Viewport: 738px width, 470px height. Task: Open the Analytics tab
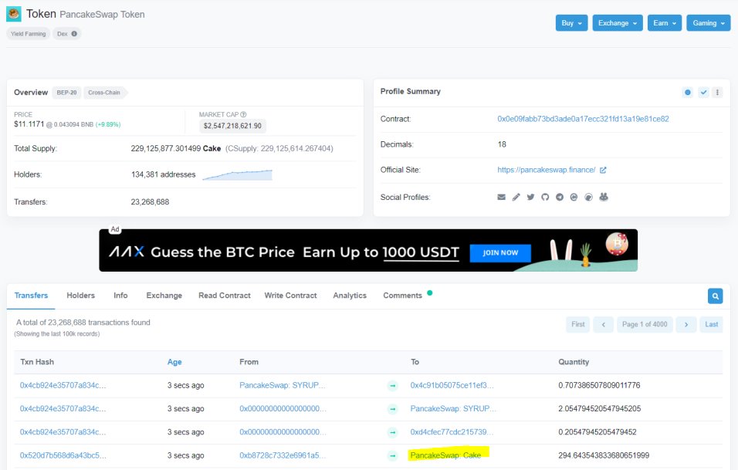pos(350,296)
